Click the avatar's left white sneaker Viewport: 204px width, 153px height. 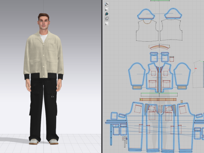point(34,142)
